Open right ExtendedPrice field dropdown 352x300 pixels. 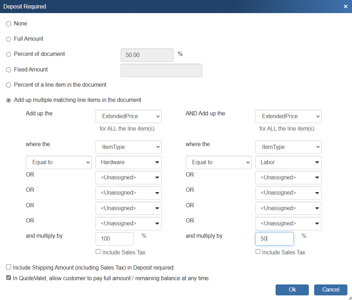click(x=288, y=116)
